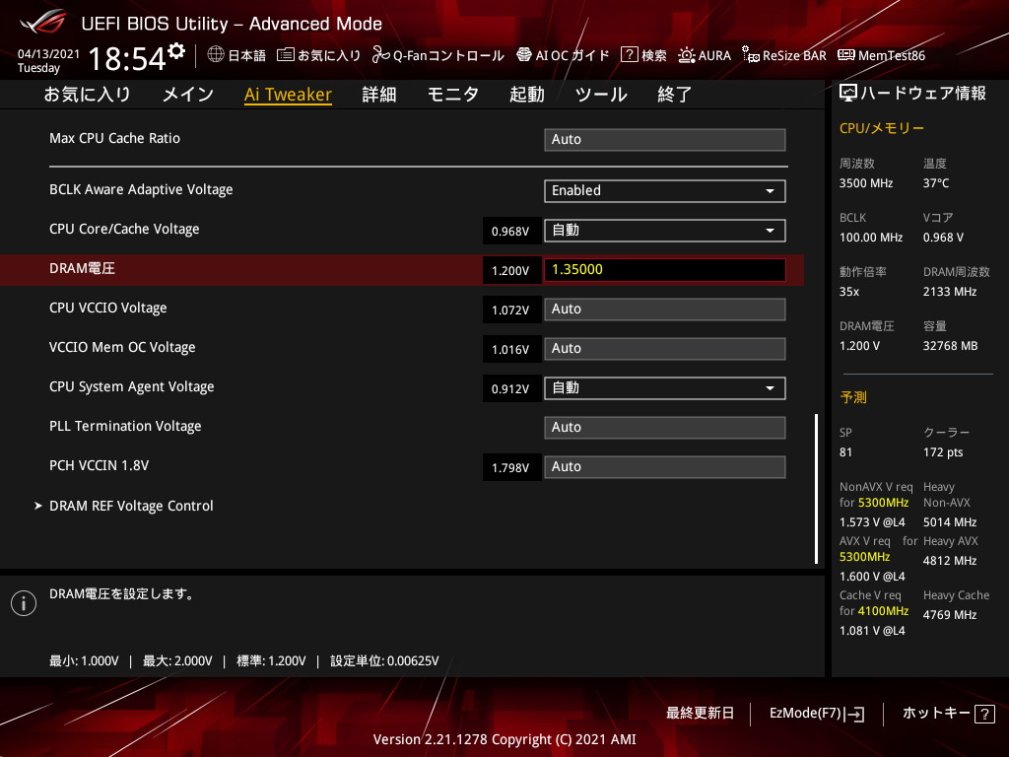The height and width of the screenshot is (757, 1009).
Task: Open the Q-Fan control fan icon
Action: [380, 55]
